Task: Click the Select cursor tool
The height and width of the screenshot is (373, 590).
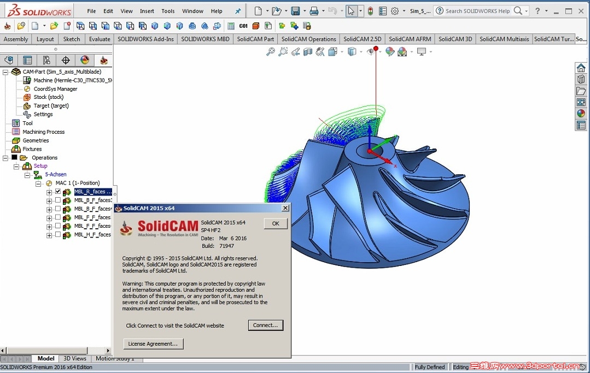Action: [351, 11]
